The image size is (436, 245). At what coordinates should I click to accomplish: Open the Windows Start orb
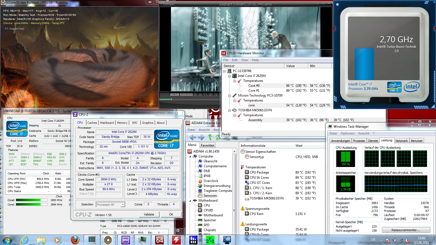coord(7,240)
